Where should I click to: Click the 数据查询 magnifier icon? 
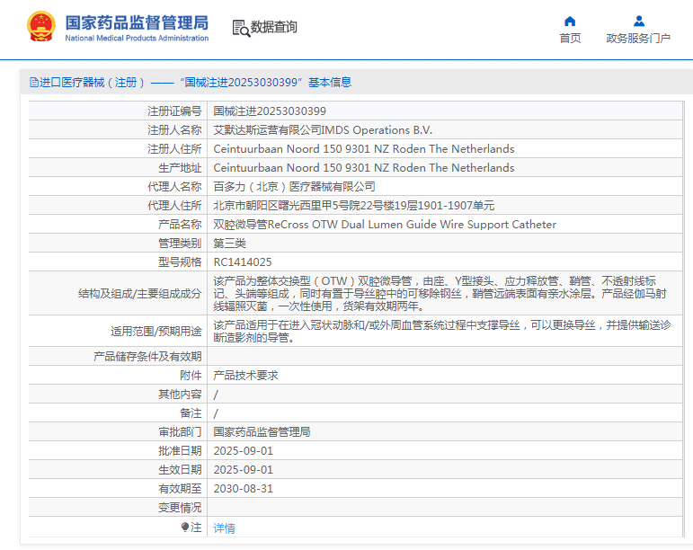click(241, 28)
